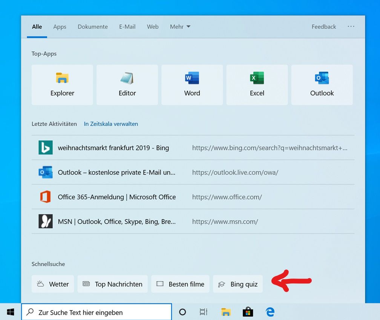Click the graduation cap icon for Bing quiz

(x=222, y=284)
